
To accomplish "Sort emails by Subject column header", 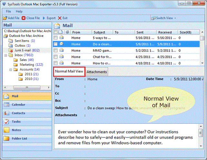I will [99, 32].
